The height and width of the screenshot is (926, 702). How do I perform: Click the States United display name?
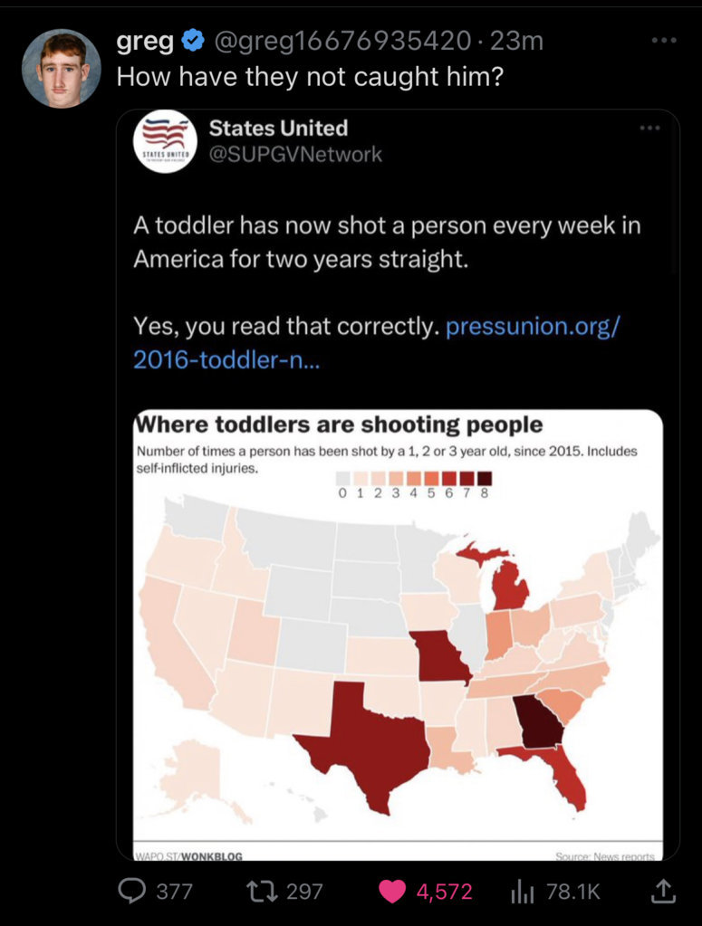pyautogui.click(x=278, y=129)
